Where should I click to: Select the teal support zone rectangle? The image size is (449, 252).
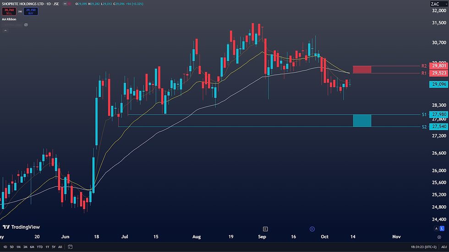pyautogui.click(x=362, y=121)
